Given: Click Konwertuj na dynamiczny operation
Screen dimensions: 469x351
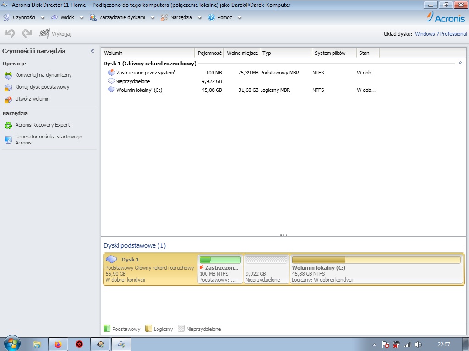Looking at the screenshot, I should (x=44, y=75).
